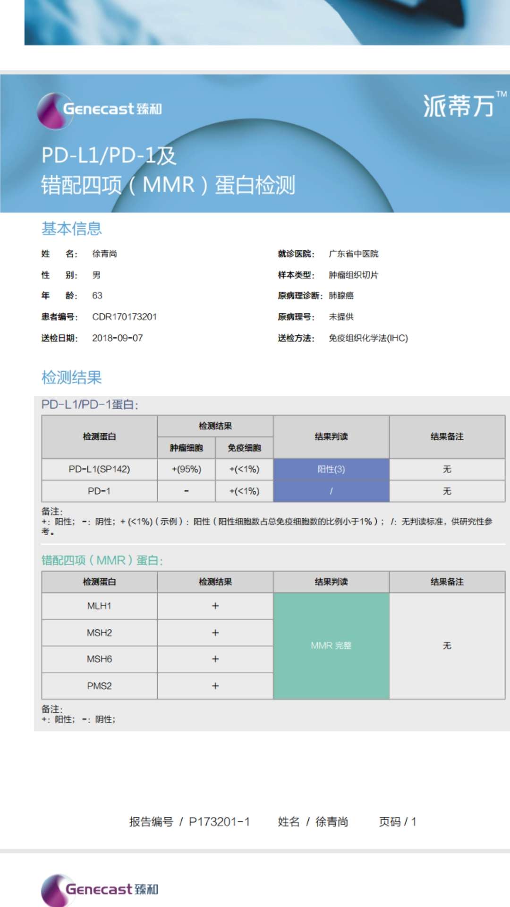
Task: Select the 阳性(3) result cell
Action: [x=331, y=469]
